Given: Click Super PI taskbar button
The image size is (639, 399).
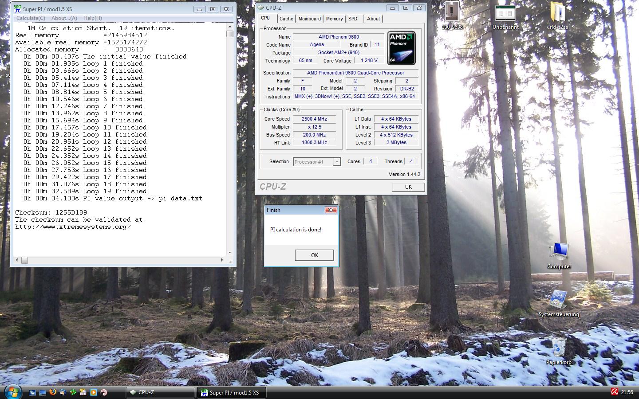Looking at the screenshot, I should click(232, 392).
